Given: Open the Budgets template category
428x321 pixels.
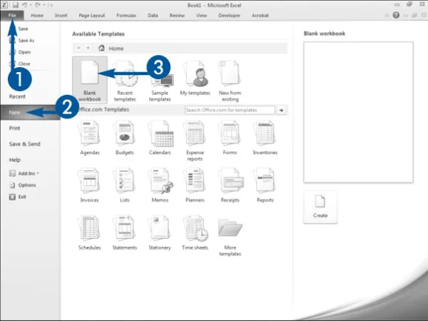Looking at the screenshot, I should (x=125, y=137).
